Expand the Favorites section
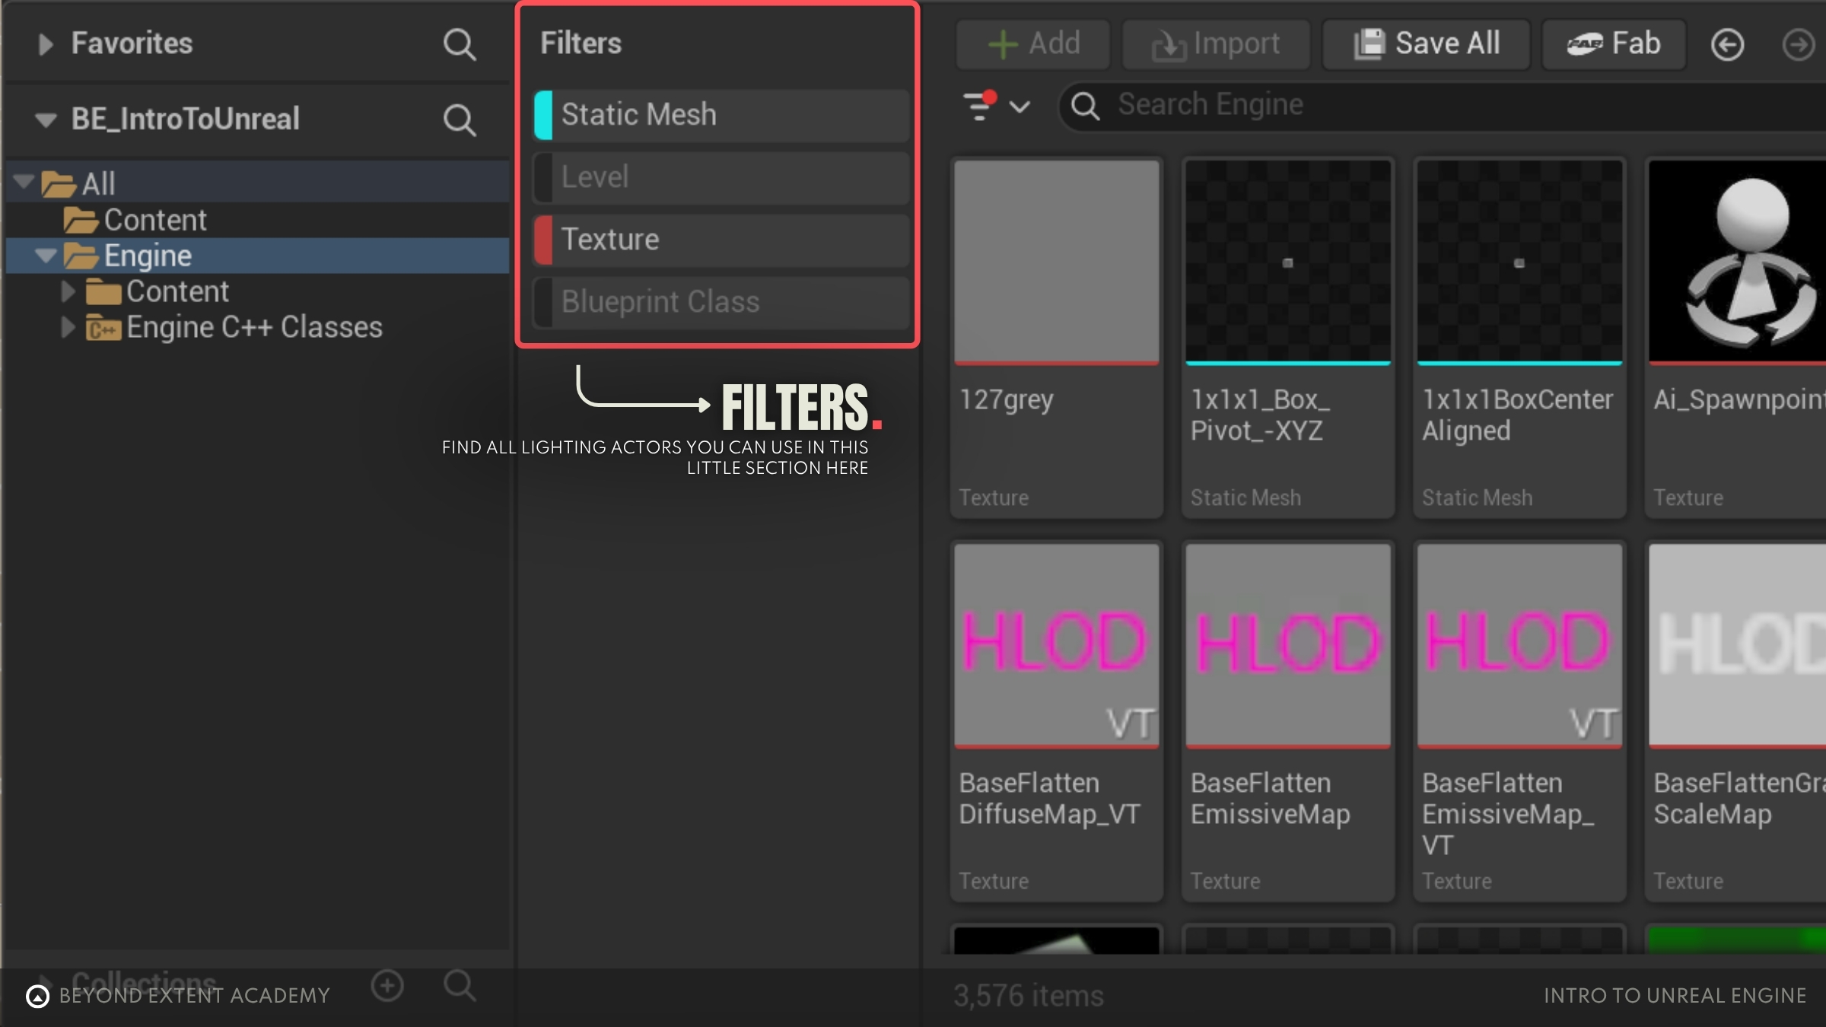Screen dimensions: 1826x1027 coord(46,44)
